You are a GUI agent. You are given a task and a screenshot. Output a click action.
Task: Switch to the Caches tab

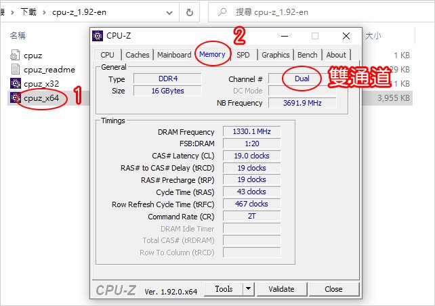coord(138,55)
